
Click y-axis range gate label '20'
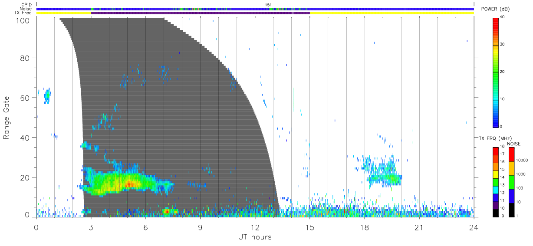click(26, 177)
